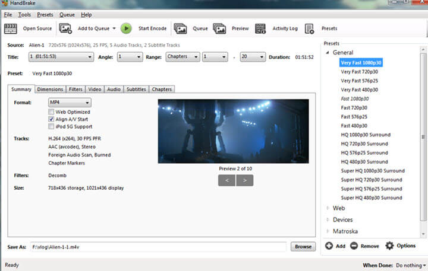Viewport: 428px width, 271px height.
Task: Expand the Devices presets group
Action: [328, 219]
